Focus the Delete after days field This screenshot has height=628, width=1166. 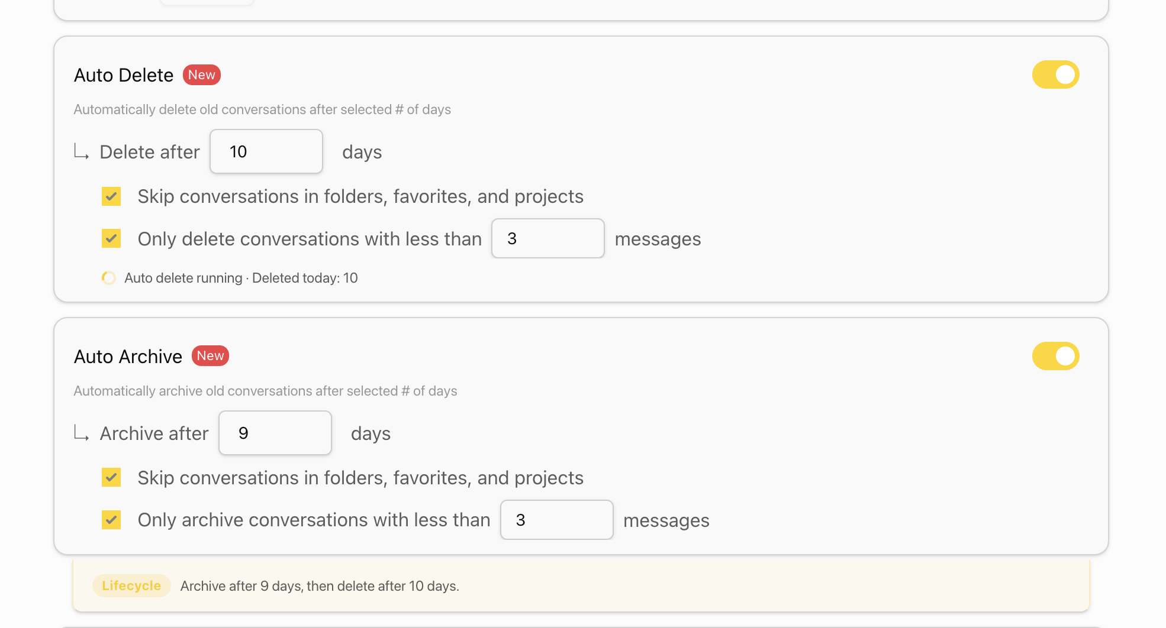[266, 151]
